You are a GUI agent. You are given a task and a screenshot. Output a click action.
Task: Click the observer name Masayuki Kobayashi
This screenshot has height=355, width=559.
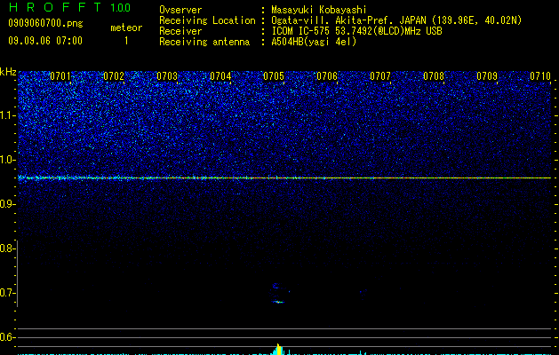point(319,10)
